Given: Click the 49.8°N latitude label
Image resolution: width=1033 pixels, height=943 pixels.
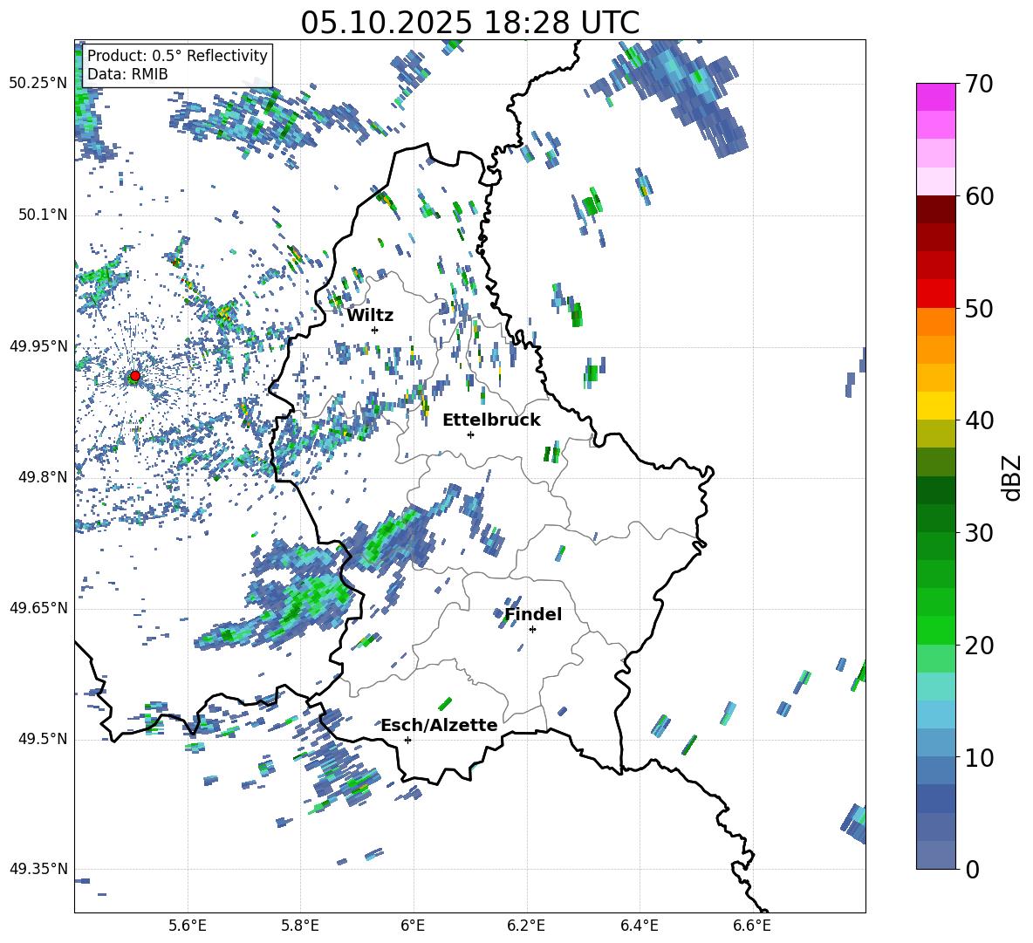Looking at the screenshot, I should click(42, 477).
